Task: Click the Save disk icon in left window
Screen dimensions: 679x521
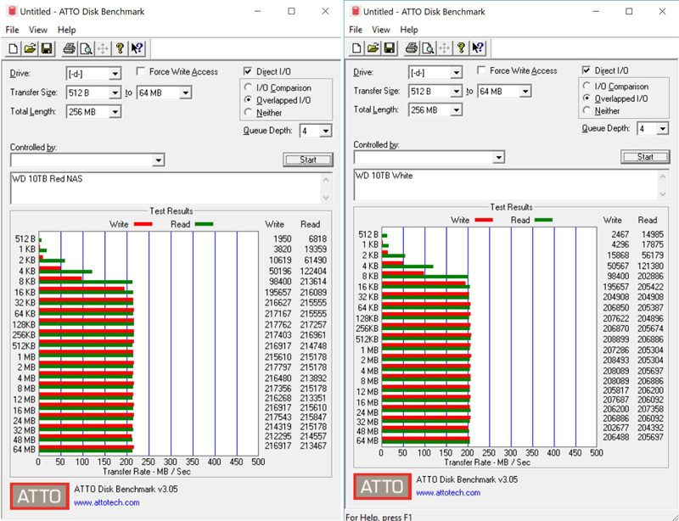Action: [x=46, y=48]
